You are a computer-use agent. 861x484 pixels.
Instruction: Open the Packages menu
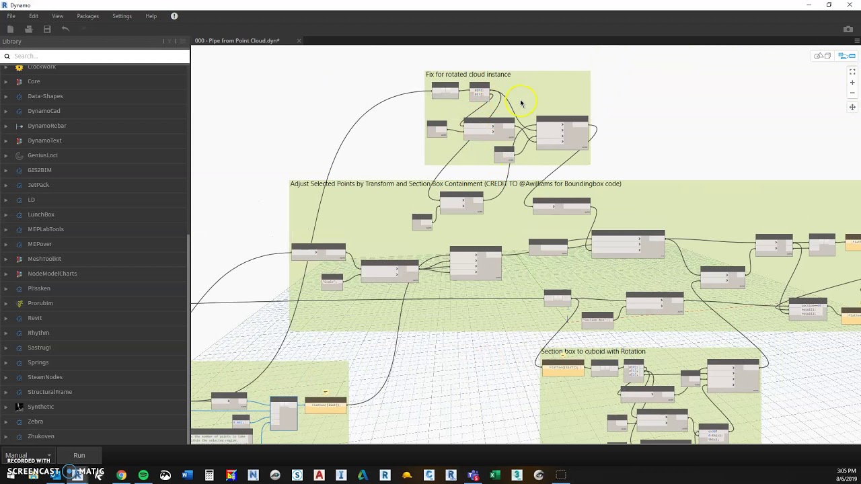click(x=87, y=16)
